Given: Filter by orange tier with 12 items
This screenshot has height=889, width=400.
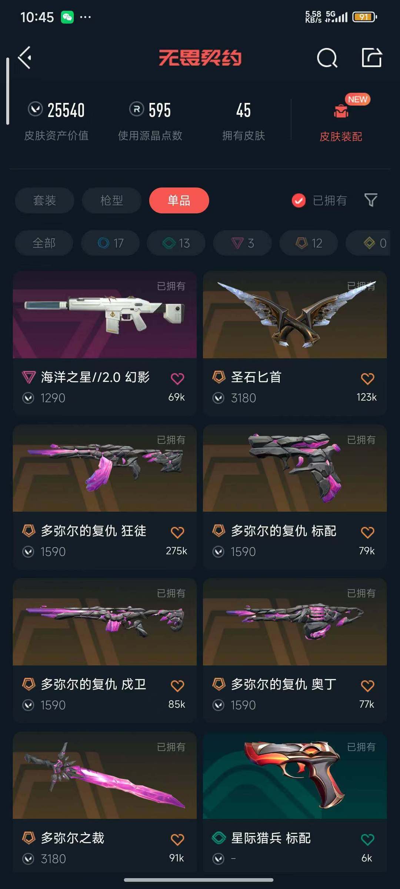Looking at the screenshot, I should (x=309, y=243).
